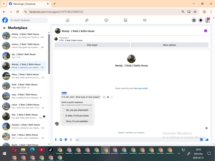Open Dee - 2 Beds 2 Baths House chat

point(24,116)
